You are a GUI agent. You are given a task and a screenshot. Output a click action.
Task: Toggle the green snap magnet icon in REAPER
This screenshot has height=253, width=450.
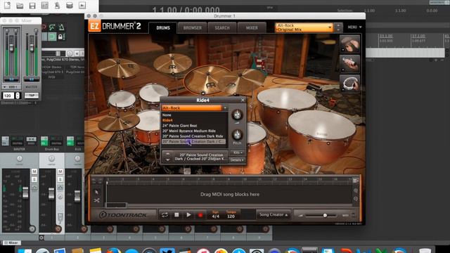click(x=52, y=37)
